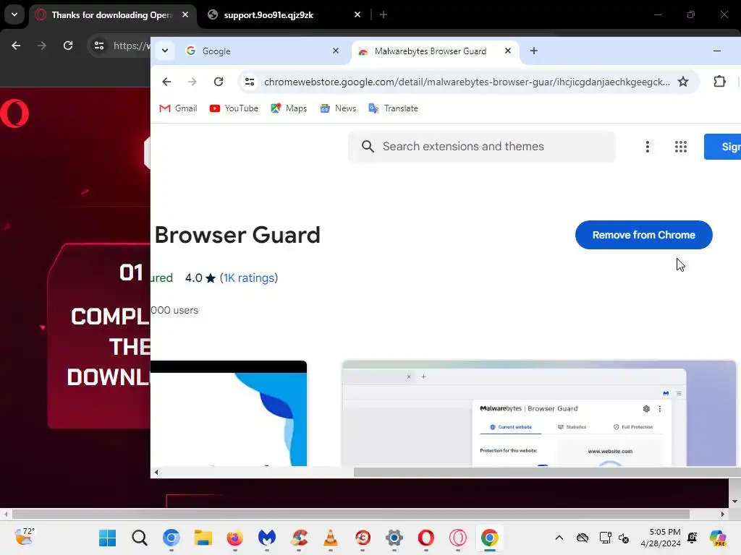
Task: Open the Gmail bookmark
Action: 178,108
